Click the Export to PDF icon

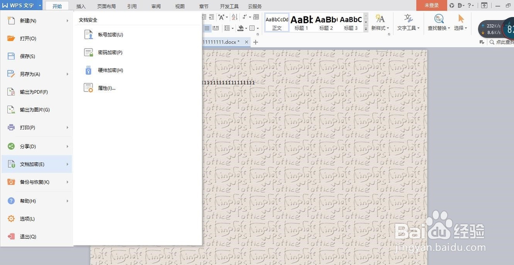[11, 92]
